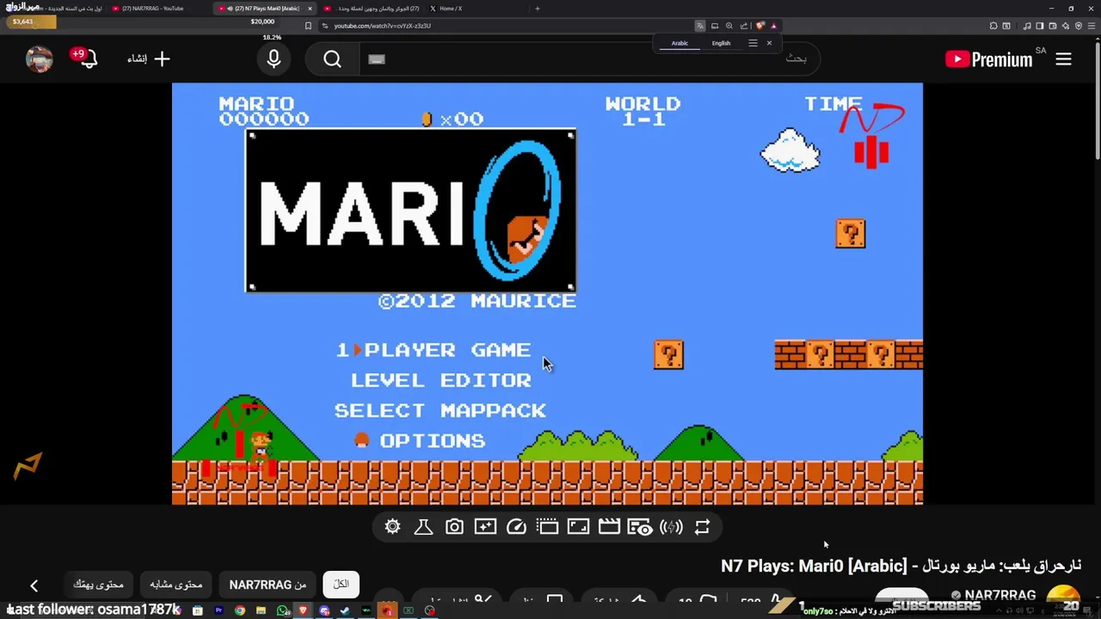
Task: Click the theater mode dotted-frame icon
Action: pyautogui.click(x=547, y=527)
